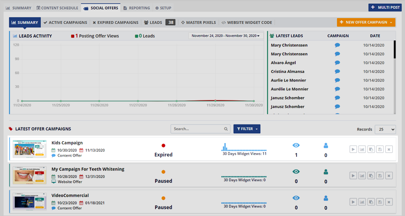405x216 pixels.
Task: Switch to Active Campaigns tab
Action: coord(65,22)
